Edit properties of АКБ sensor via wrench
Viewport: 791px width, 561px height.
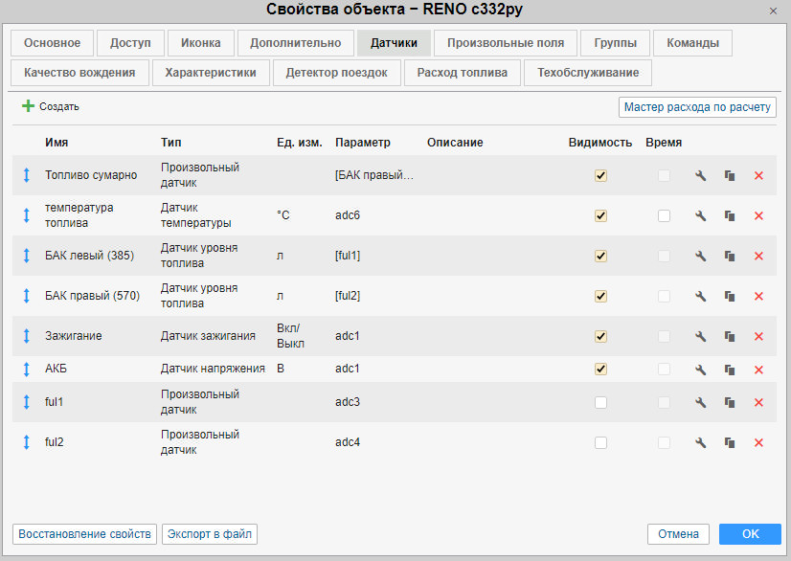click(x=700, y=370)
